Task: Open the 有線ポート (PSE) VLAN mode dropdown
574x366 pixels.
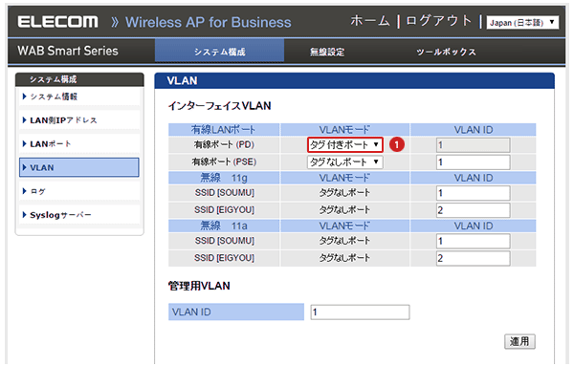Action: tap(344, 161)
